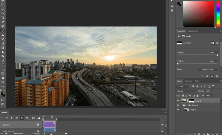Click the Select and Mask button

click(x=208, y=70)
